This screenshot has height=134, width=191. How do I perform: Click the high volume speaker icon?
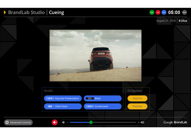pyautogui.click(x=143, y=122)
